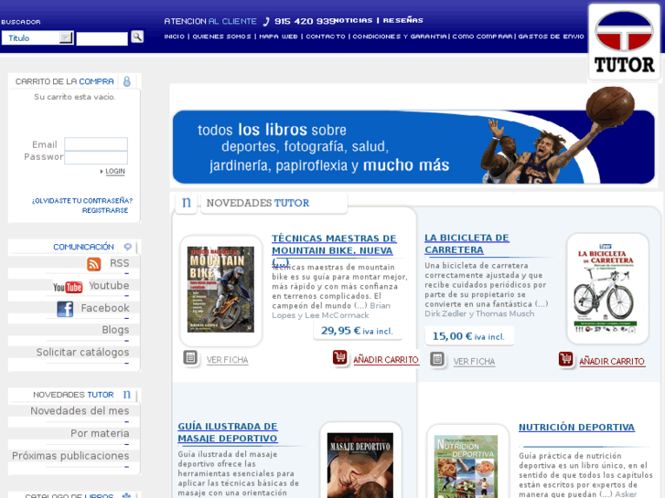665x498 pixels.
Task: Open the Blogs link
Action: 115,330
